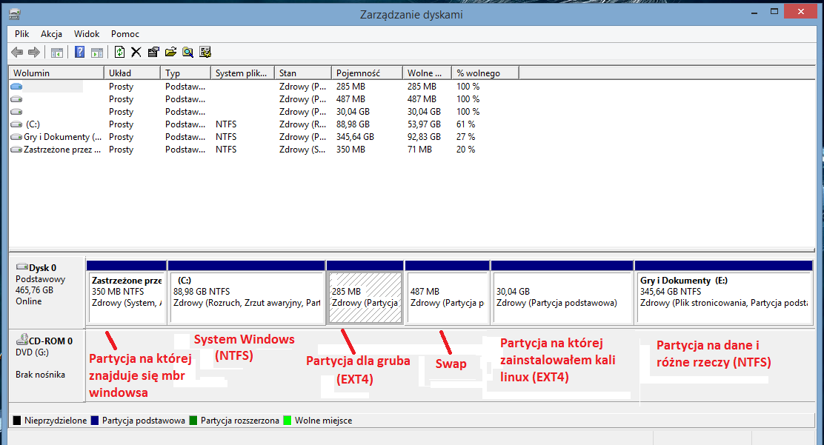
Task: Click the Forward arrow toolbar icon
Action: (x=34, y=52)
